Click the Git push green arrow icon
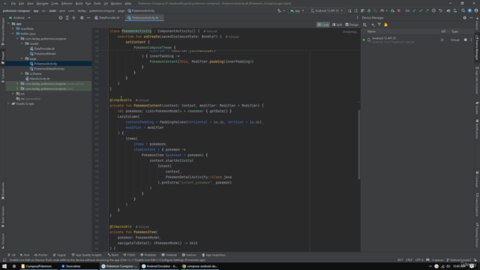 (427, 10)
